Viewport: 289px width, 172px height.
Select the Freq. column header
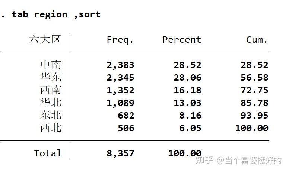click(120, 40)
